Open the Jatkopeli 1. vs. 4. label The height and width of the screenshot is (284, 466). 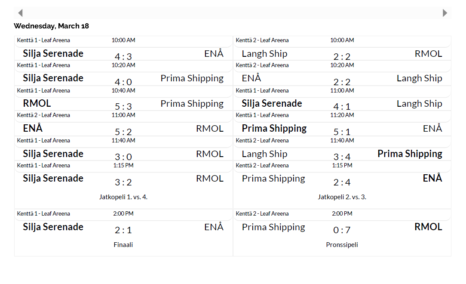(x=123, y=197)
